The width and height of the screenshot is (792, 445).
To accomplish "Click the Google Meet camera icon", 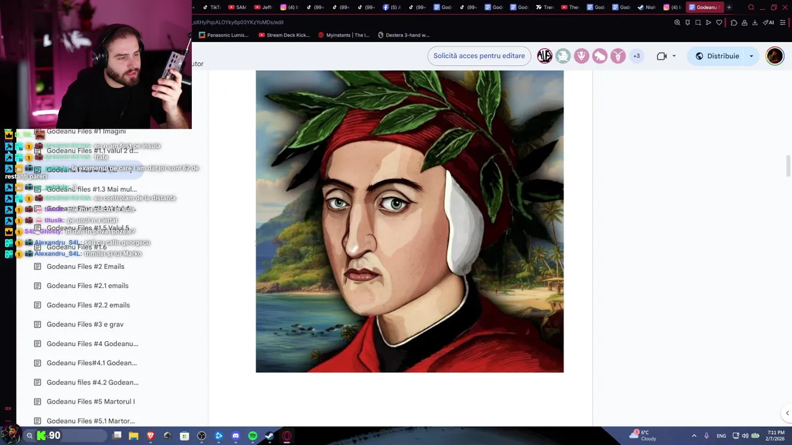I will point(661,56).
